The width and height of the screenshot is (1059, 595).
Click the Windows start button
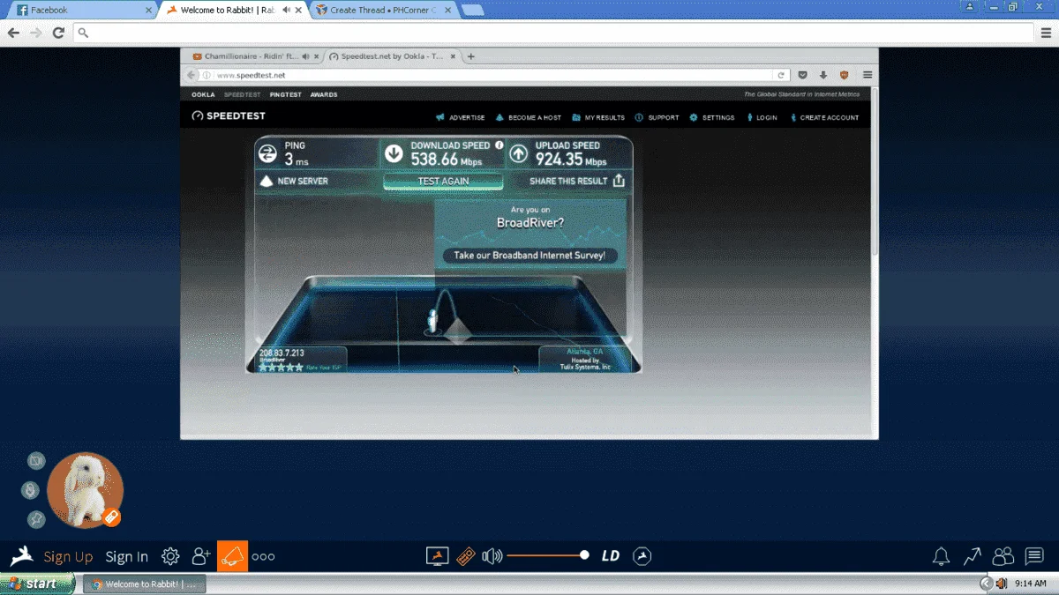pos(37,584)
